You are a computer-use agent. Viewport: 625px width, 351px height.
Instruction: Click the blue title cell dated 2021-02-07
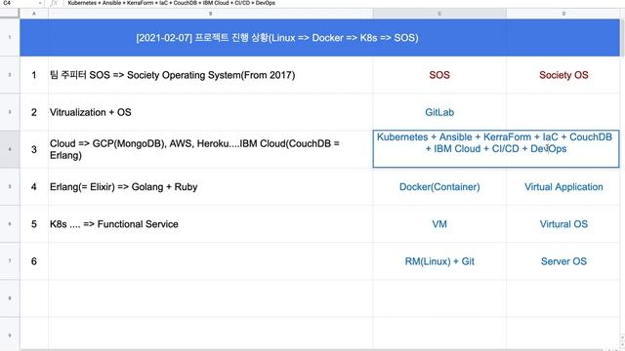point(319,37)
